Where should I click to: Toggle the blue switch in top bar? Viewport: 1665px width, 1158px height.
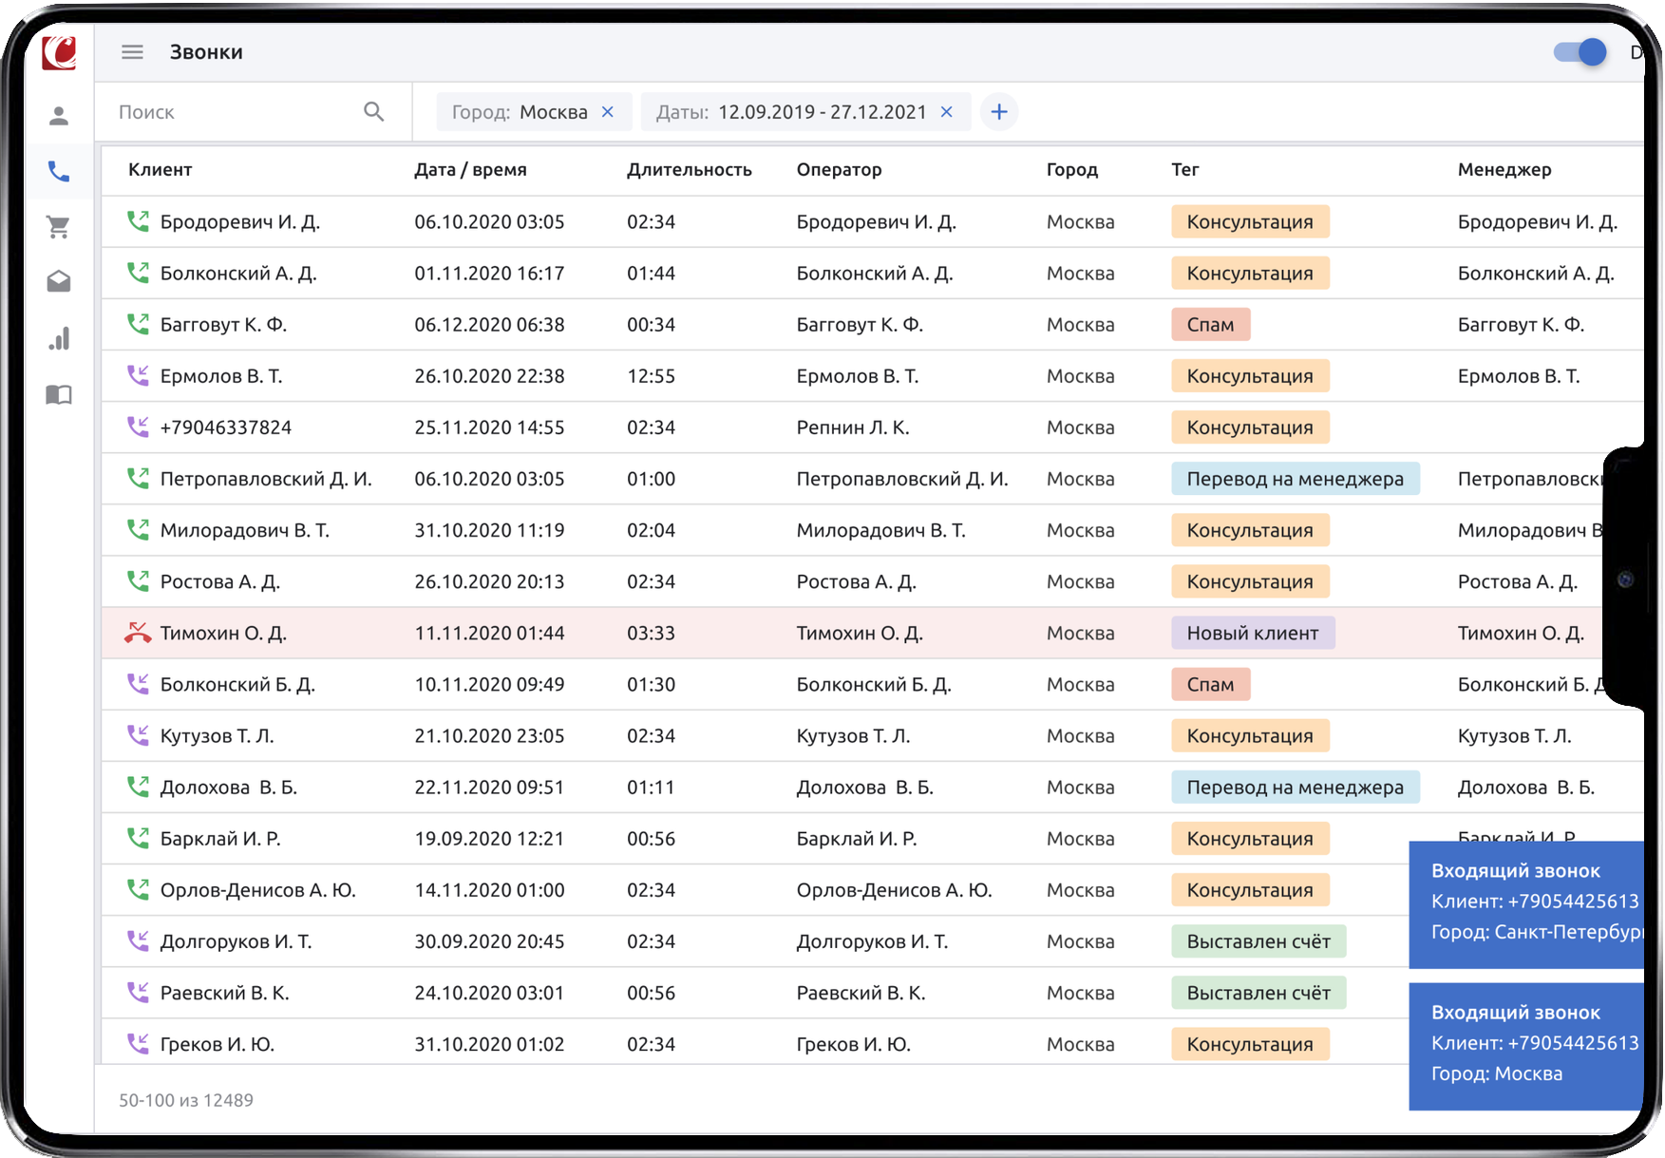click(1580, 52)
